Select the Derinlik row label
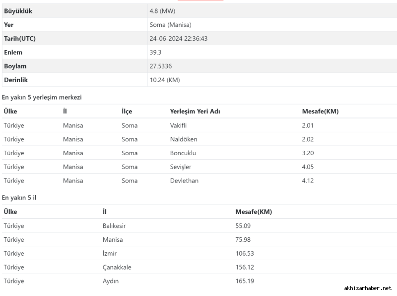Viewport: 397px width, 296px height. (x=15, y=80)
